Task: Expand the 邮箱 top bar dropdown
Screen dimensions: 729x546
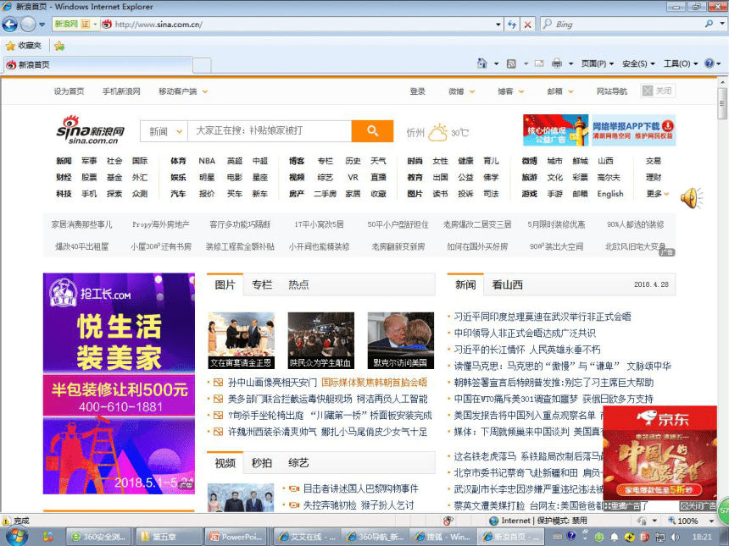Action: coord(570,91)
